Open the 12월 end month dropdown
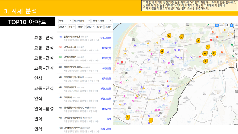 click(x=100, y=27)
